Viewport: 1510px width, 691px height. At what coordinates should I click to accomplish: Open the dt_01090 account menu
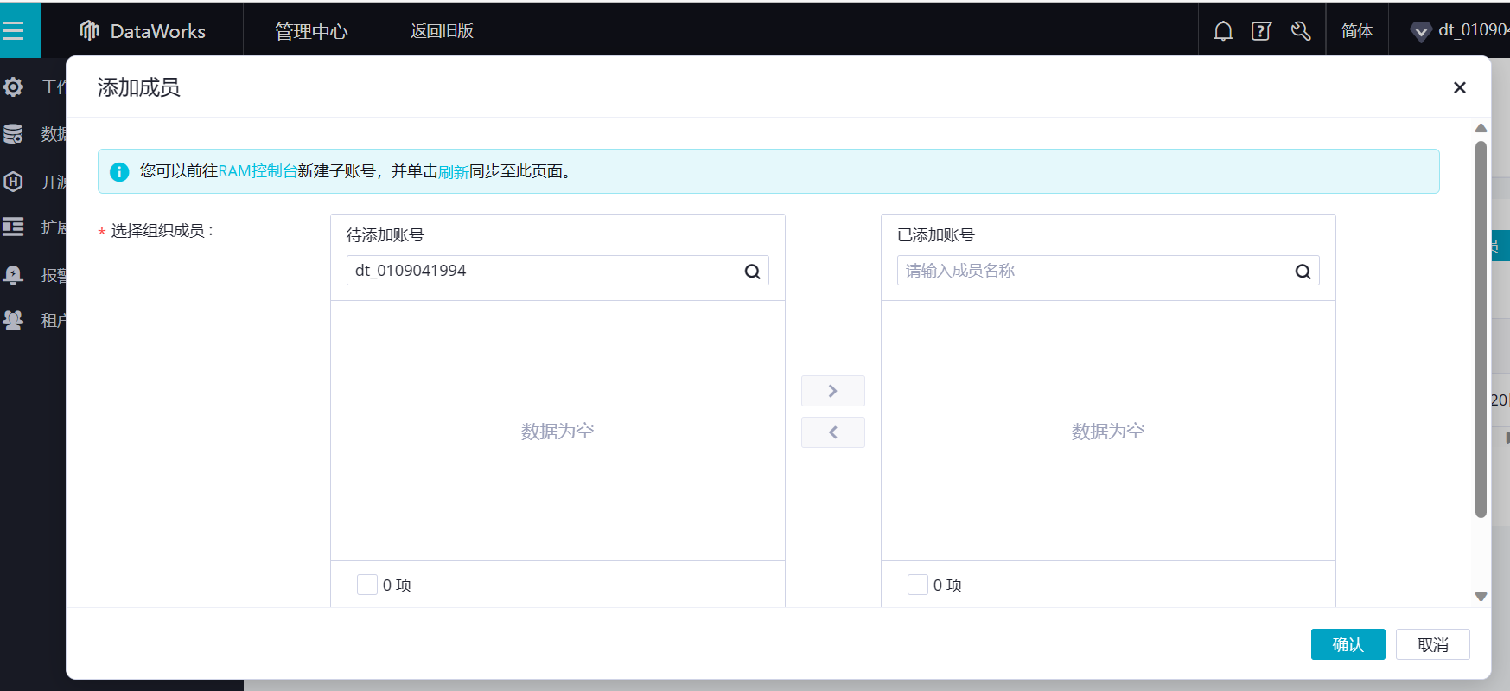pos(1473,30)
